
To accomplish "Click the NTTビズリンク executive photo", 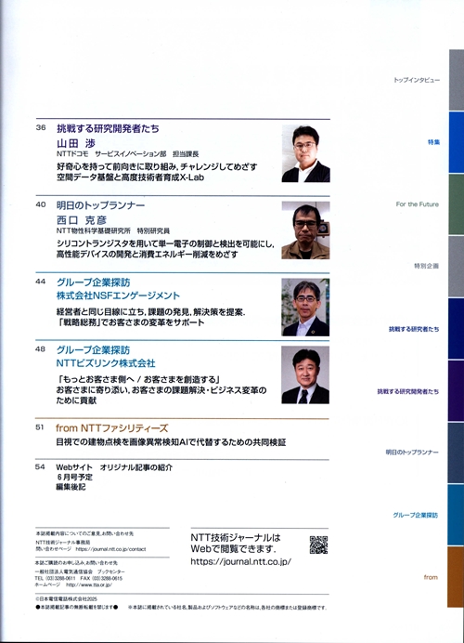I will pyautogui.click(x=305, y=374).
